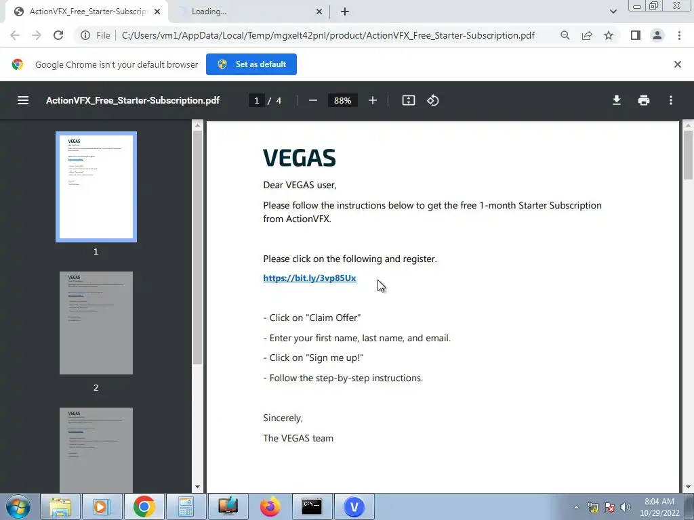
Task: Print the PDF document
Action: (644, 100)
